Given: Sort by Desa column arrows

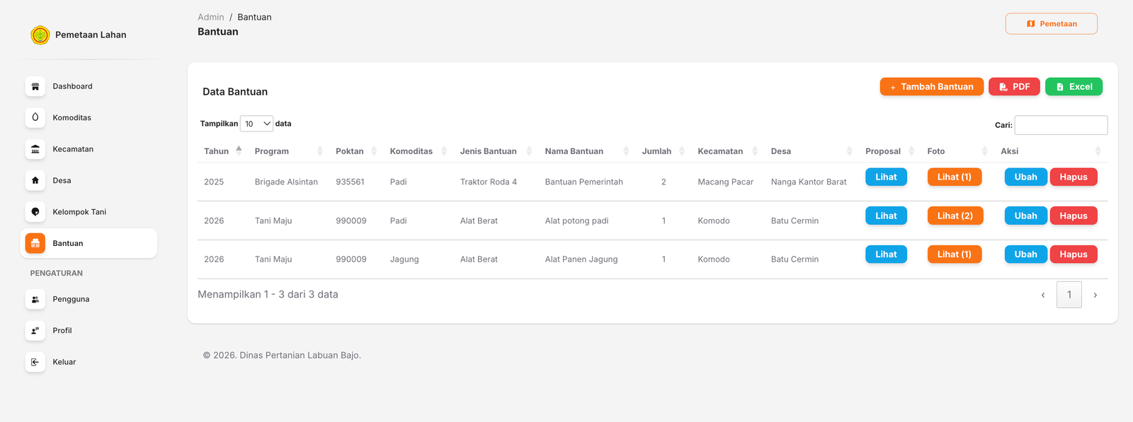Looking at the screenshot, I should pos(849,151).
